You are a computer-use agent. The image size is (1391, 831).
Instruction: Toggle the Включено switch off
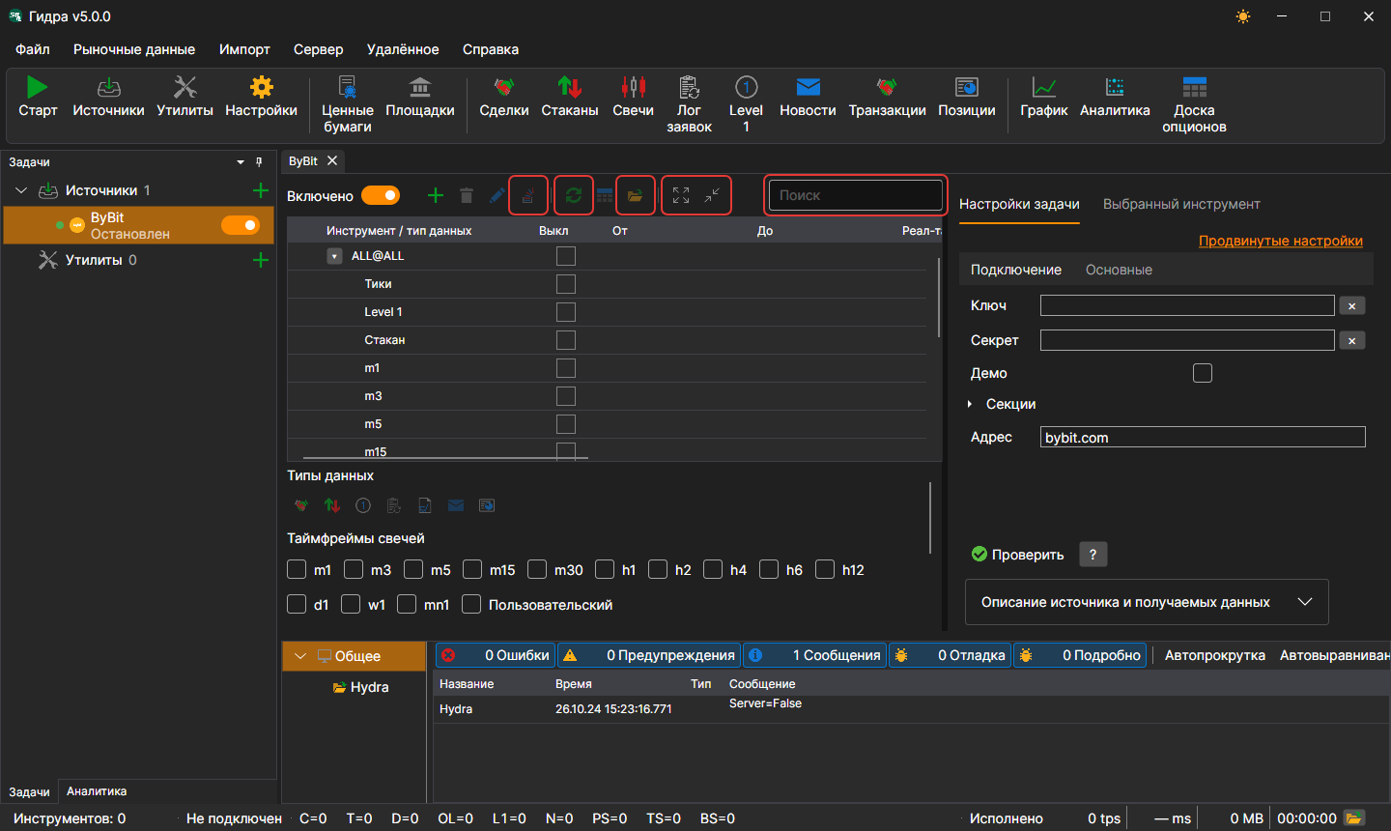(381, 195)
